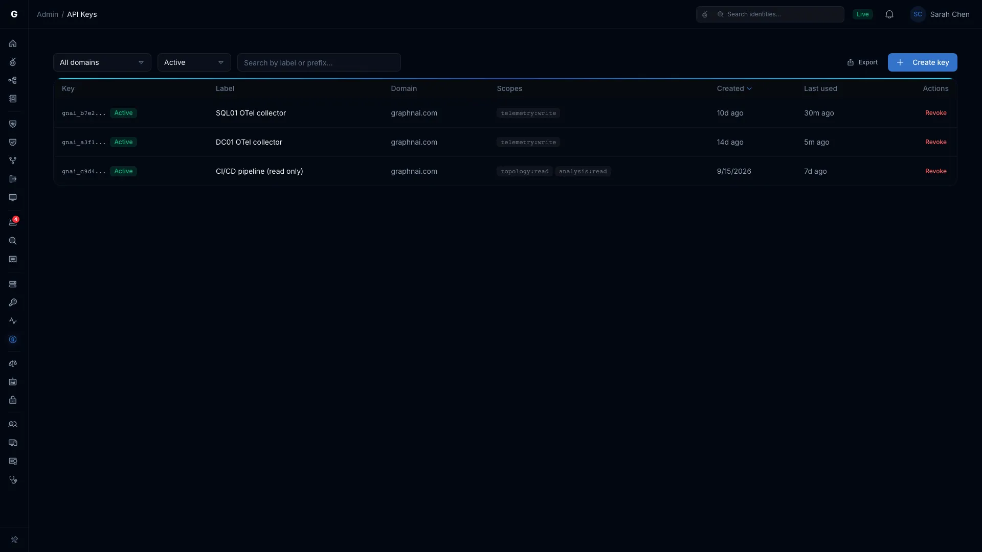This screenshot has width=982, height=552.
Task: Click the magnifier search icon in sidebar
Action: coord(13,241)
